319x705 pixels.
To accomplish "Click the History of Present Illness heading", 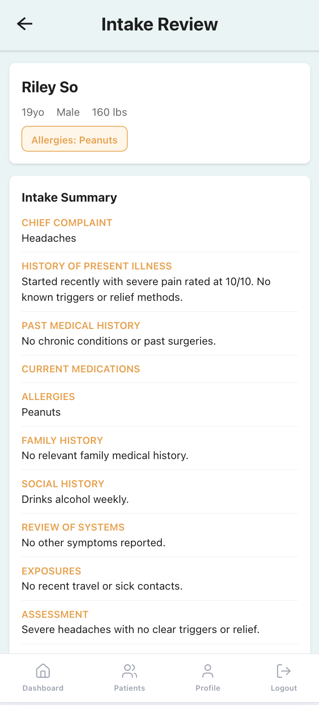I will tap(97, 266).
